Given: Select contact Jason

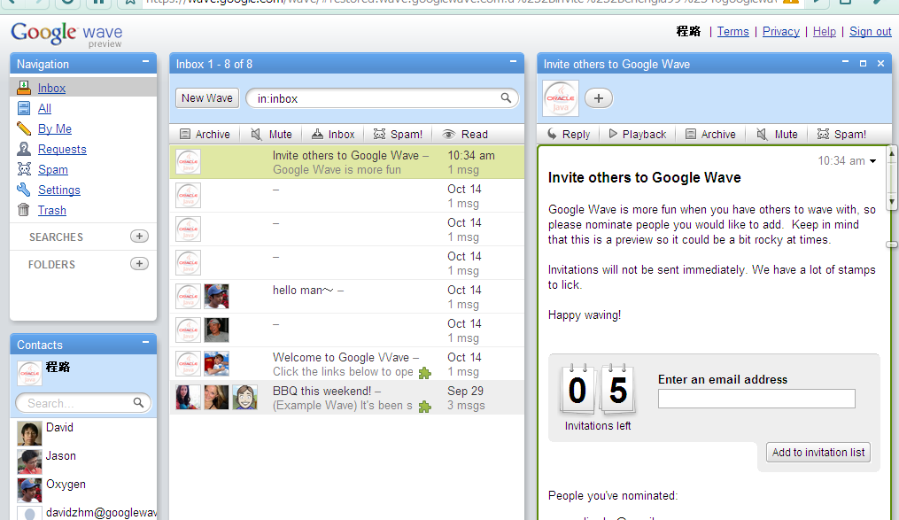Looking at the screenshot, I should [x=83, y=462].
